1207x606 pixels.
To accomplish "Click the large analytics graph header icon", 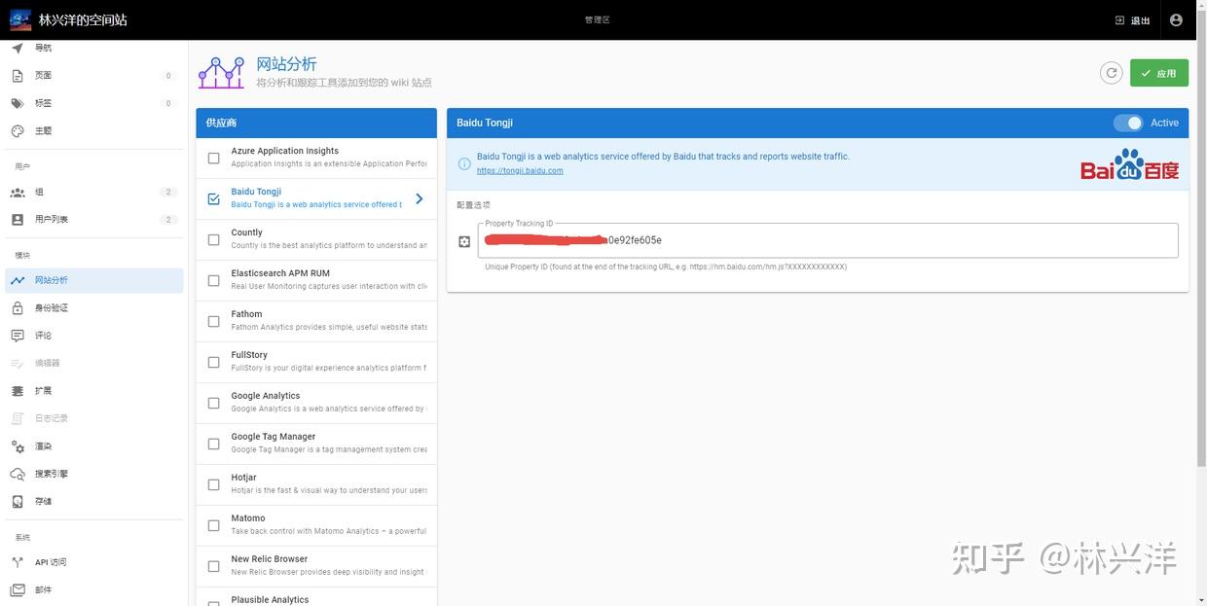I will click(221, 73).
